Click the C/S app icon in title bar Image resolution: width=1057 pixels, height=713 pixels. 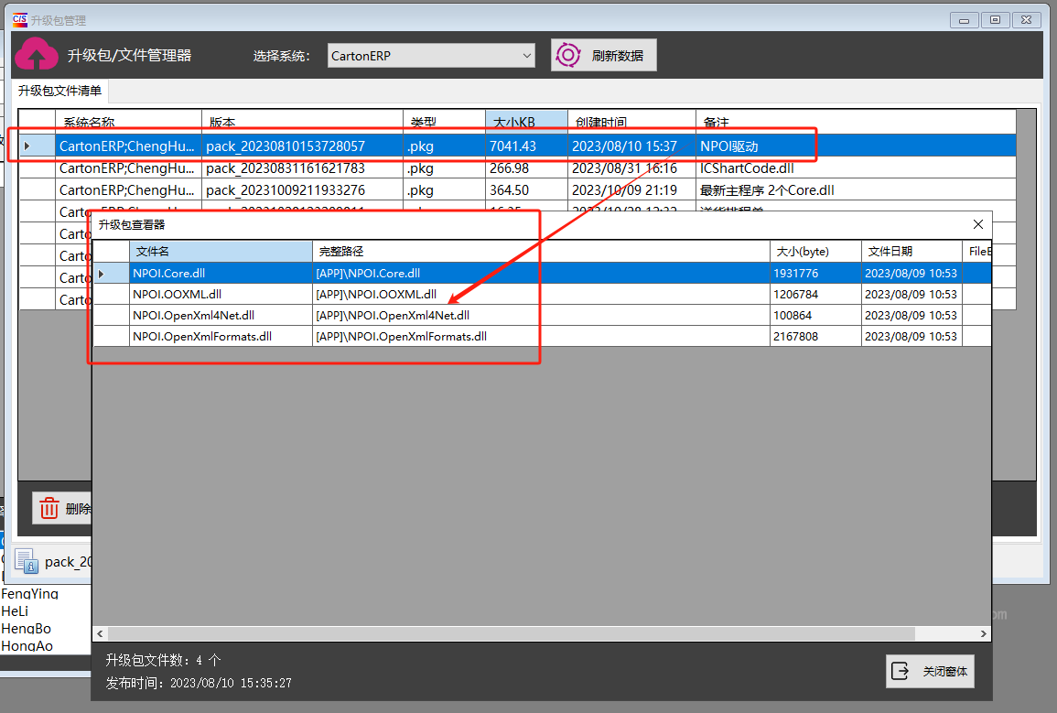point(20,19)
